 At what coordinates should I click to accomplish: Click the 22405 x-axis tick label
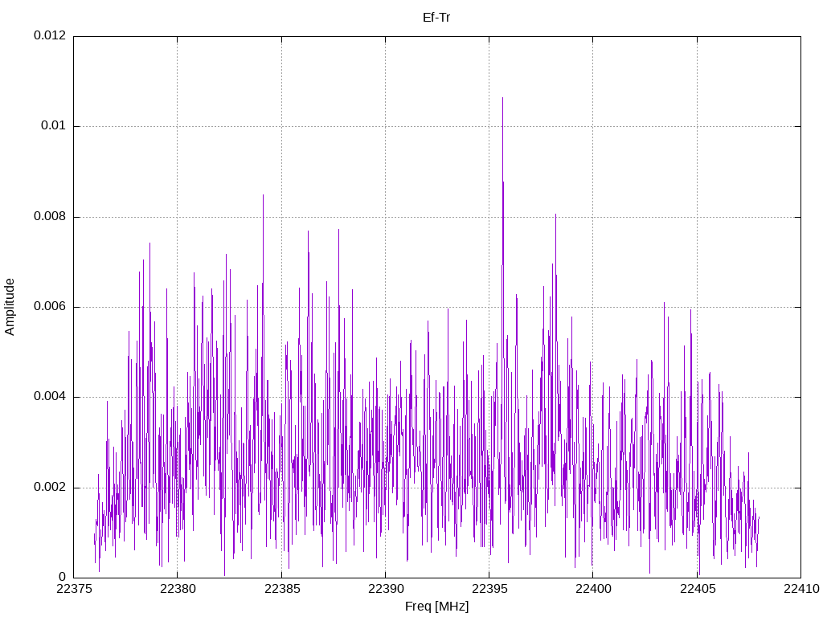click(698, 589)
